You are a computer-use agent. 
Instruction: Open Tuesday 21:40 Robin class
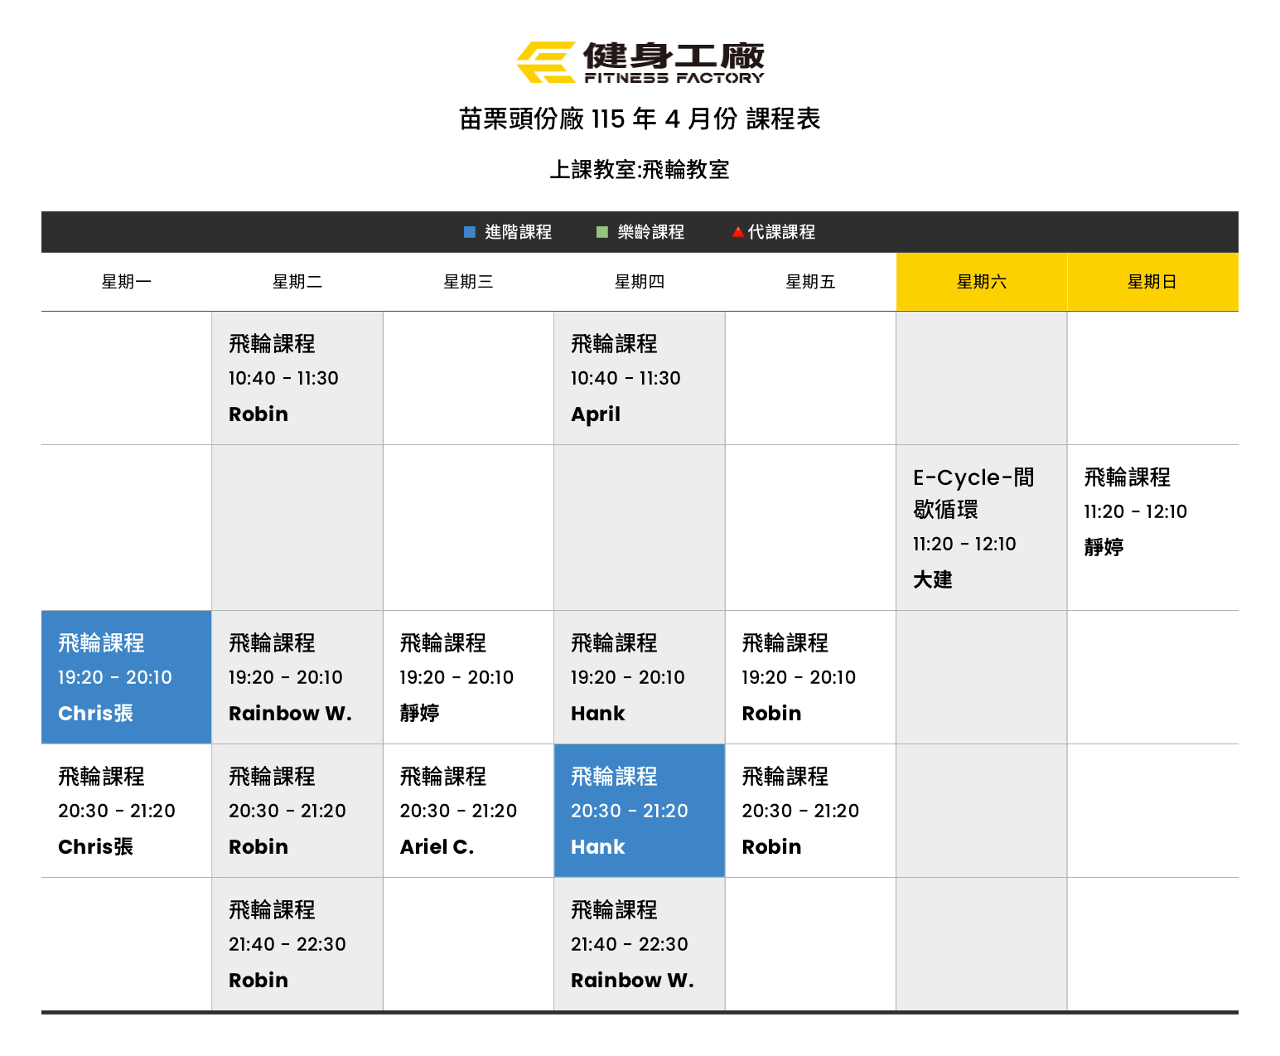297,944
